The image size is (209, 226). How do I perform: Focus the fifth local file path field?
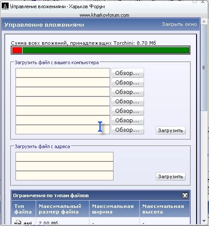[63, 111]
